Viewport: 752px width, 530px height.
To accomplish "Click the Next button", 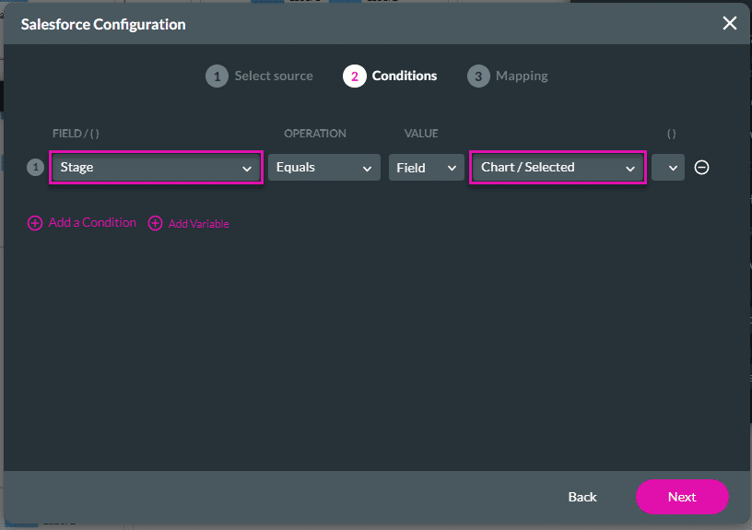I will 682,497.
